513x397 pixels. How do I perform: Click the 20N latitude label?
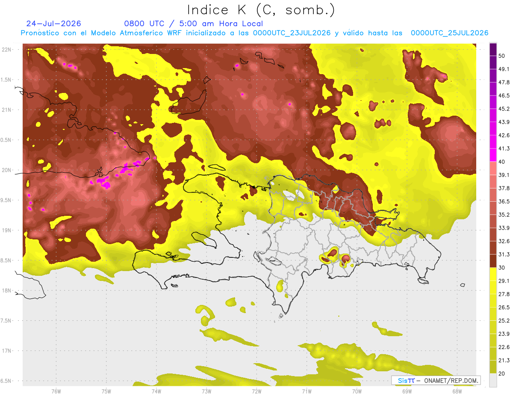point(7,170)
